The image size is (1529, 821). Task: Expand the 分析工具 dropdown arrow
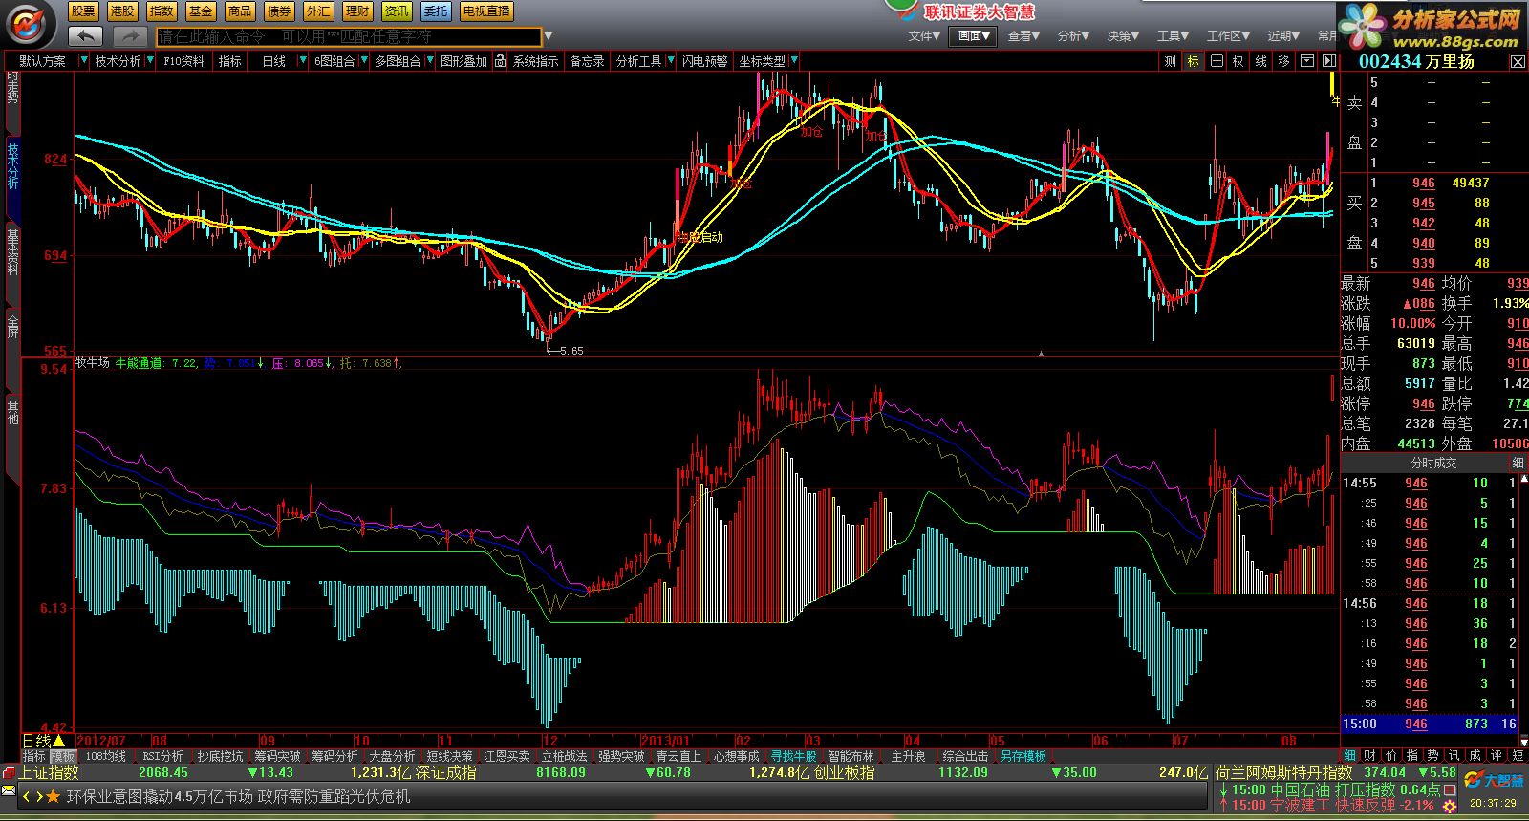pyautogui.click(x=670, y=61)
